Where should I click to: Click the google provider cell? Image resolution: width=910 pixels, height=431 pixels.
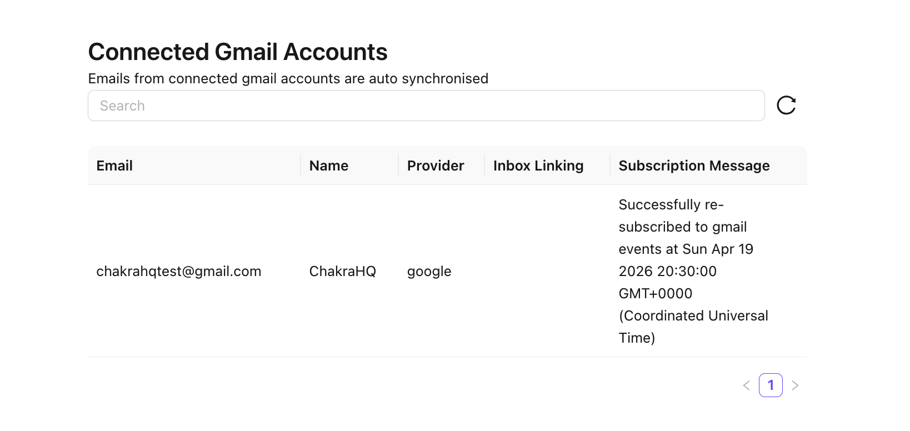click(x=429, y=271)
